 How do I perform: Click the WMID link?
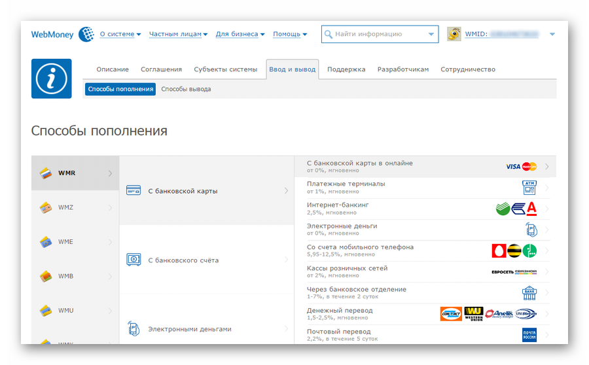(x=501, y=34)
